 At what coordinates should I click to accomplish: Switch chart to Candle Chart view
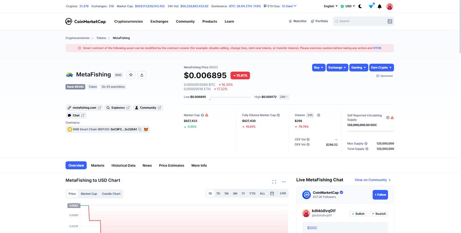click(x=111, y=194)
